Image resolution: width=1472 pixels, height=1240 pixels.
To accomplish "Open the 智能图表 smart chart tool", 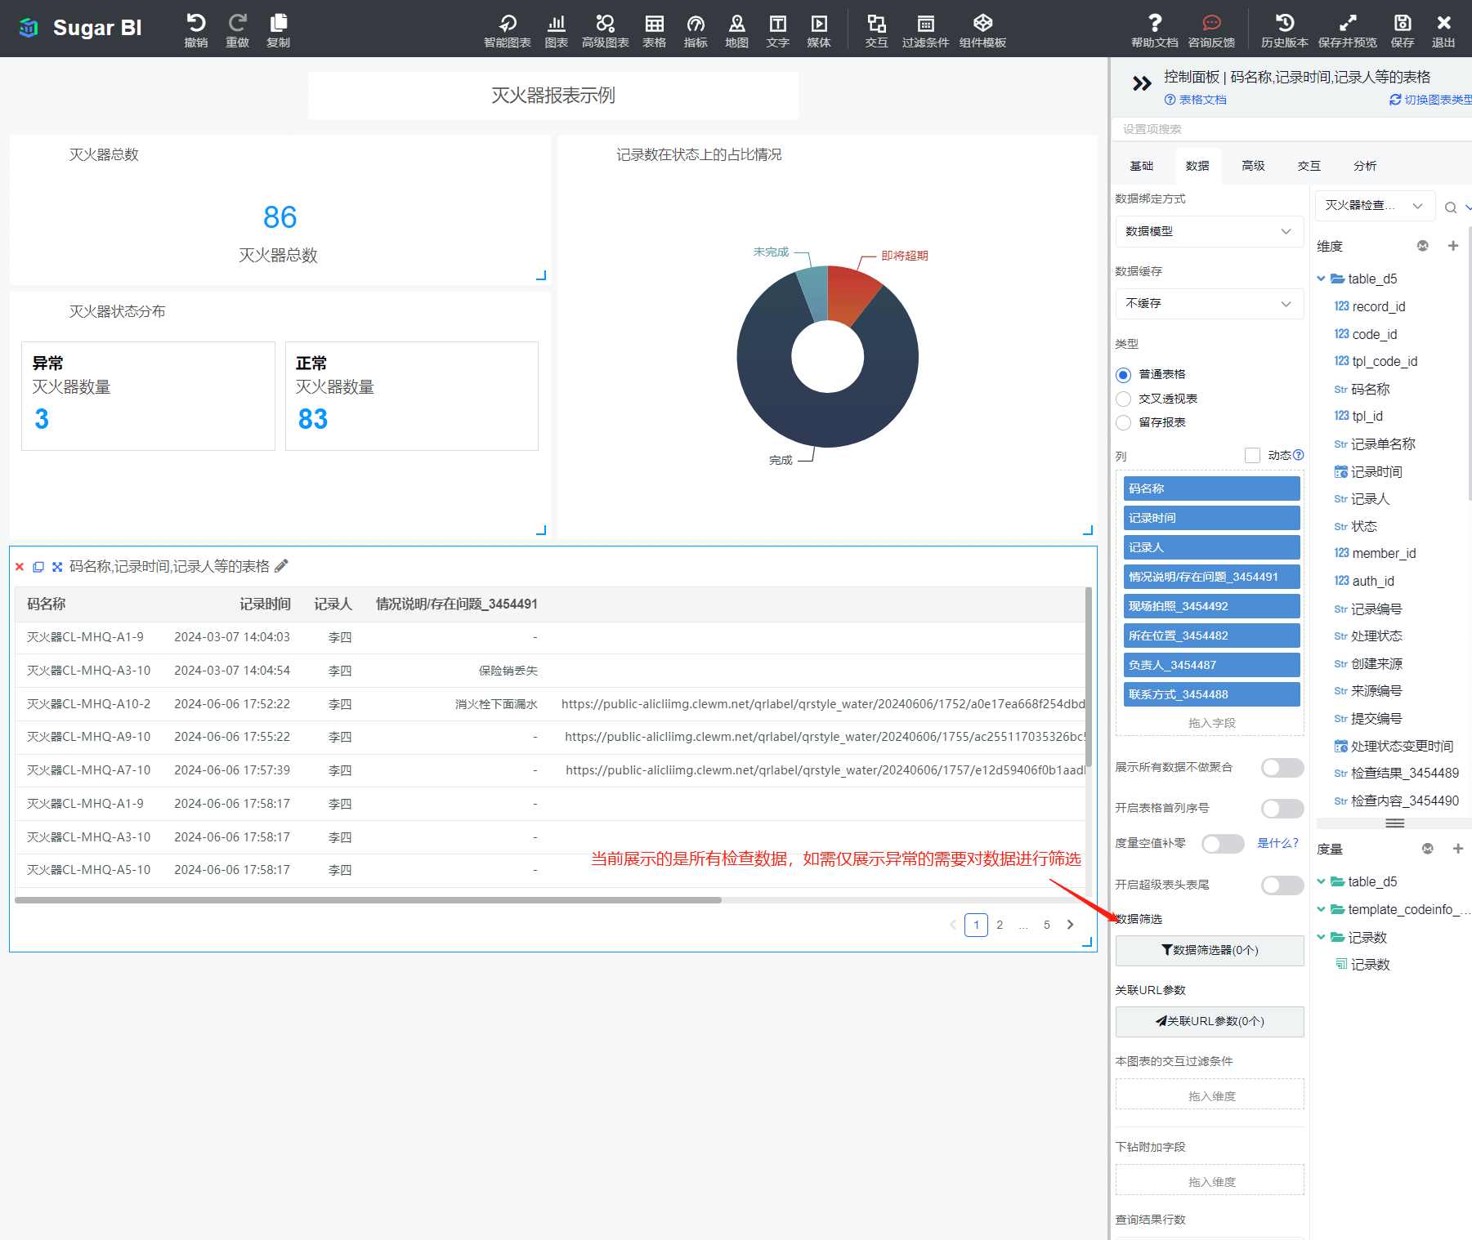I will point(508,23).
